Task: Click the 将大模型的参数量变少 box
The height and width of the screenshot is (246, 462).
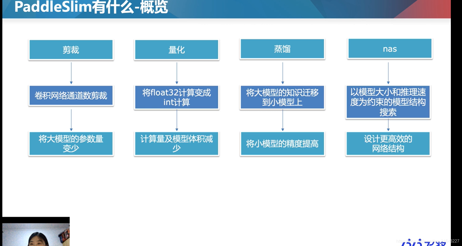Action: 71,144
